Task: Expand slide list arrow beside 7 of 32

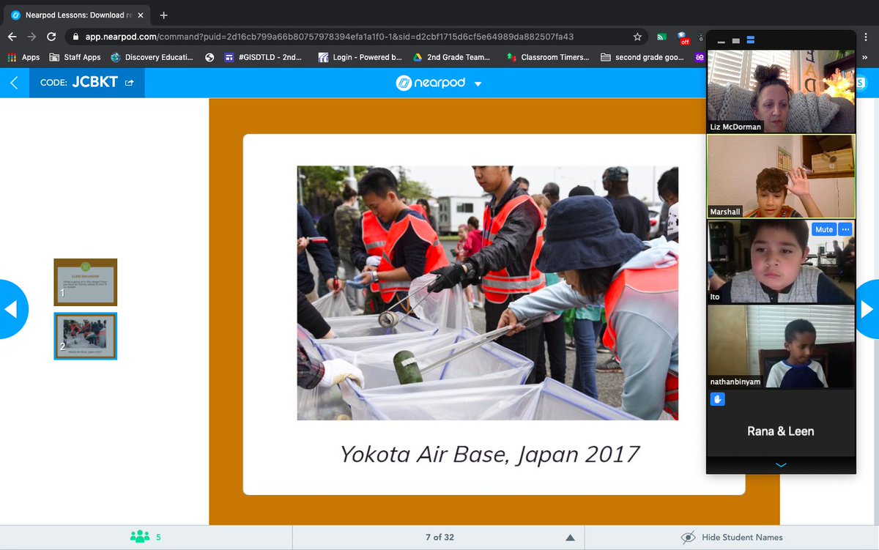Action: click(569, 538)
